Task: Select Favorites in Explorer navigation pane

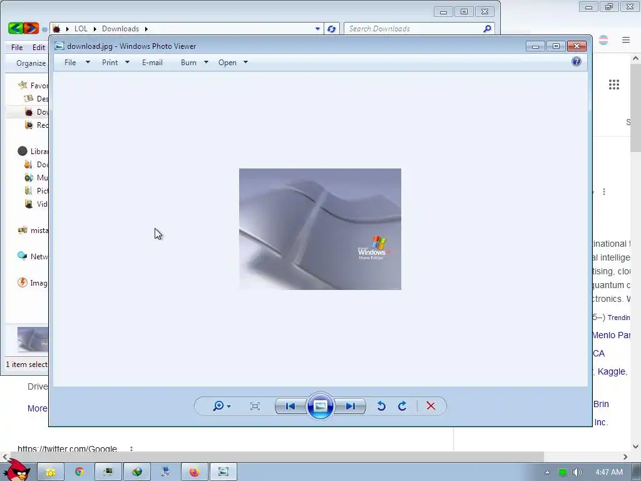Action: click(x=33, y=85)
